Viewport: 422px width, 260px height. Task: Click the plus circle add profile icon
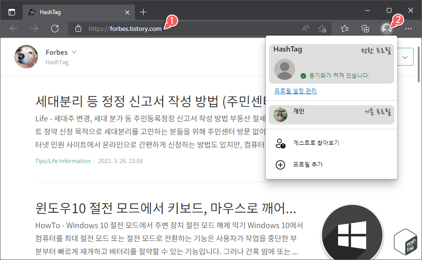[280, 164]
